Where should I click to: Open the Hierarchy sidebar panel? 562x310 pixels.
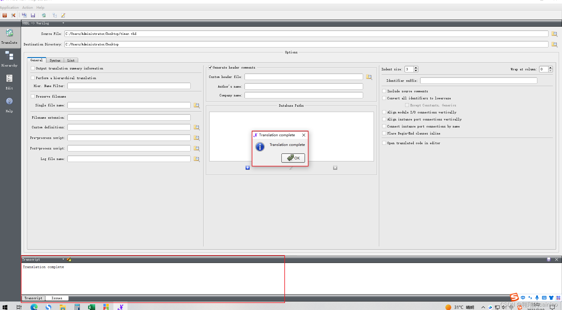click(9, 59)
